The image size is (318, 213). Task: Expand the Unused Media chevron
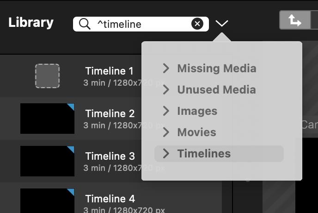click(166, 90)
